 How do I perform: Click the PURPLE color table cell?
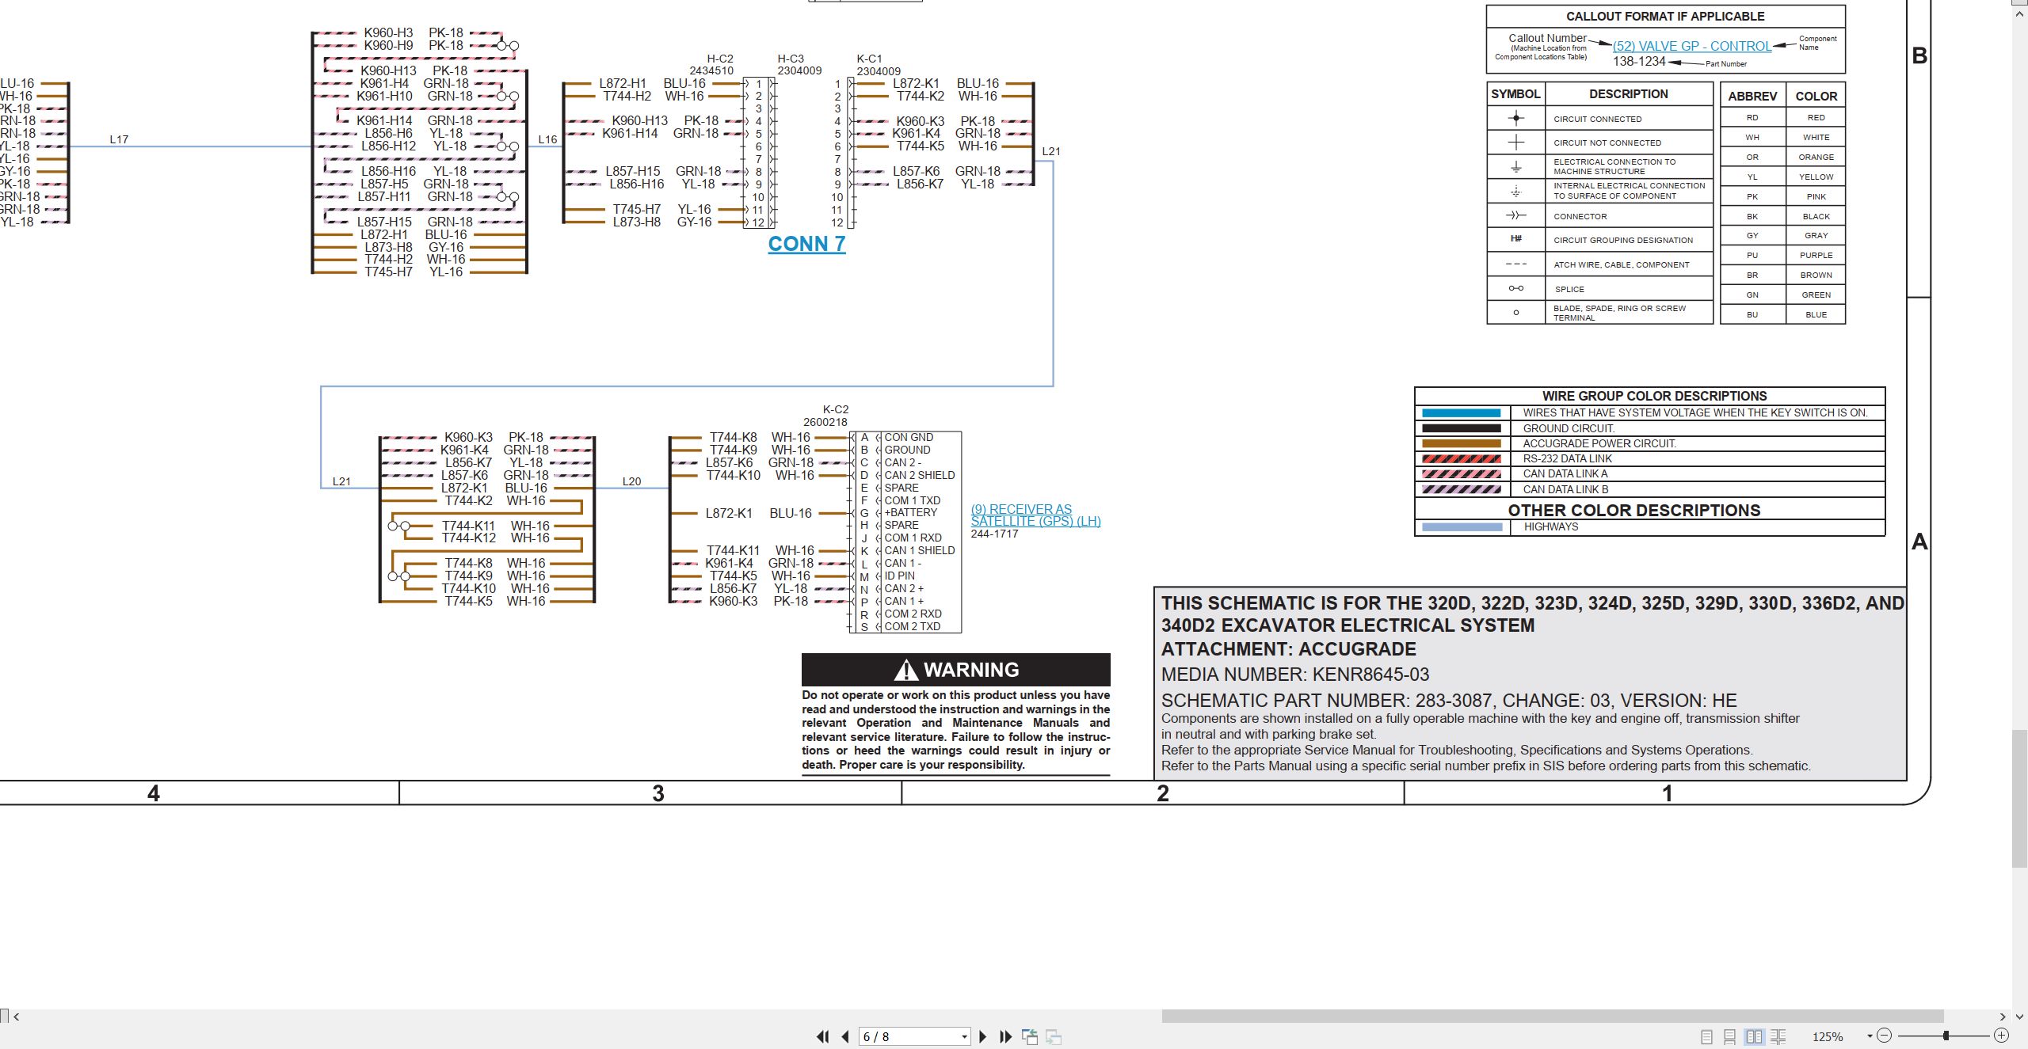tap(1816, 255)
